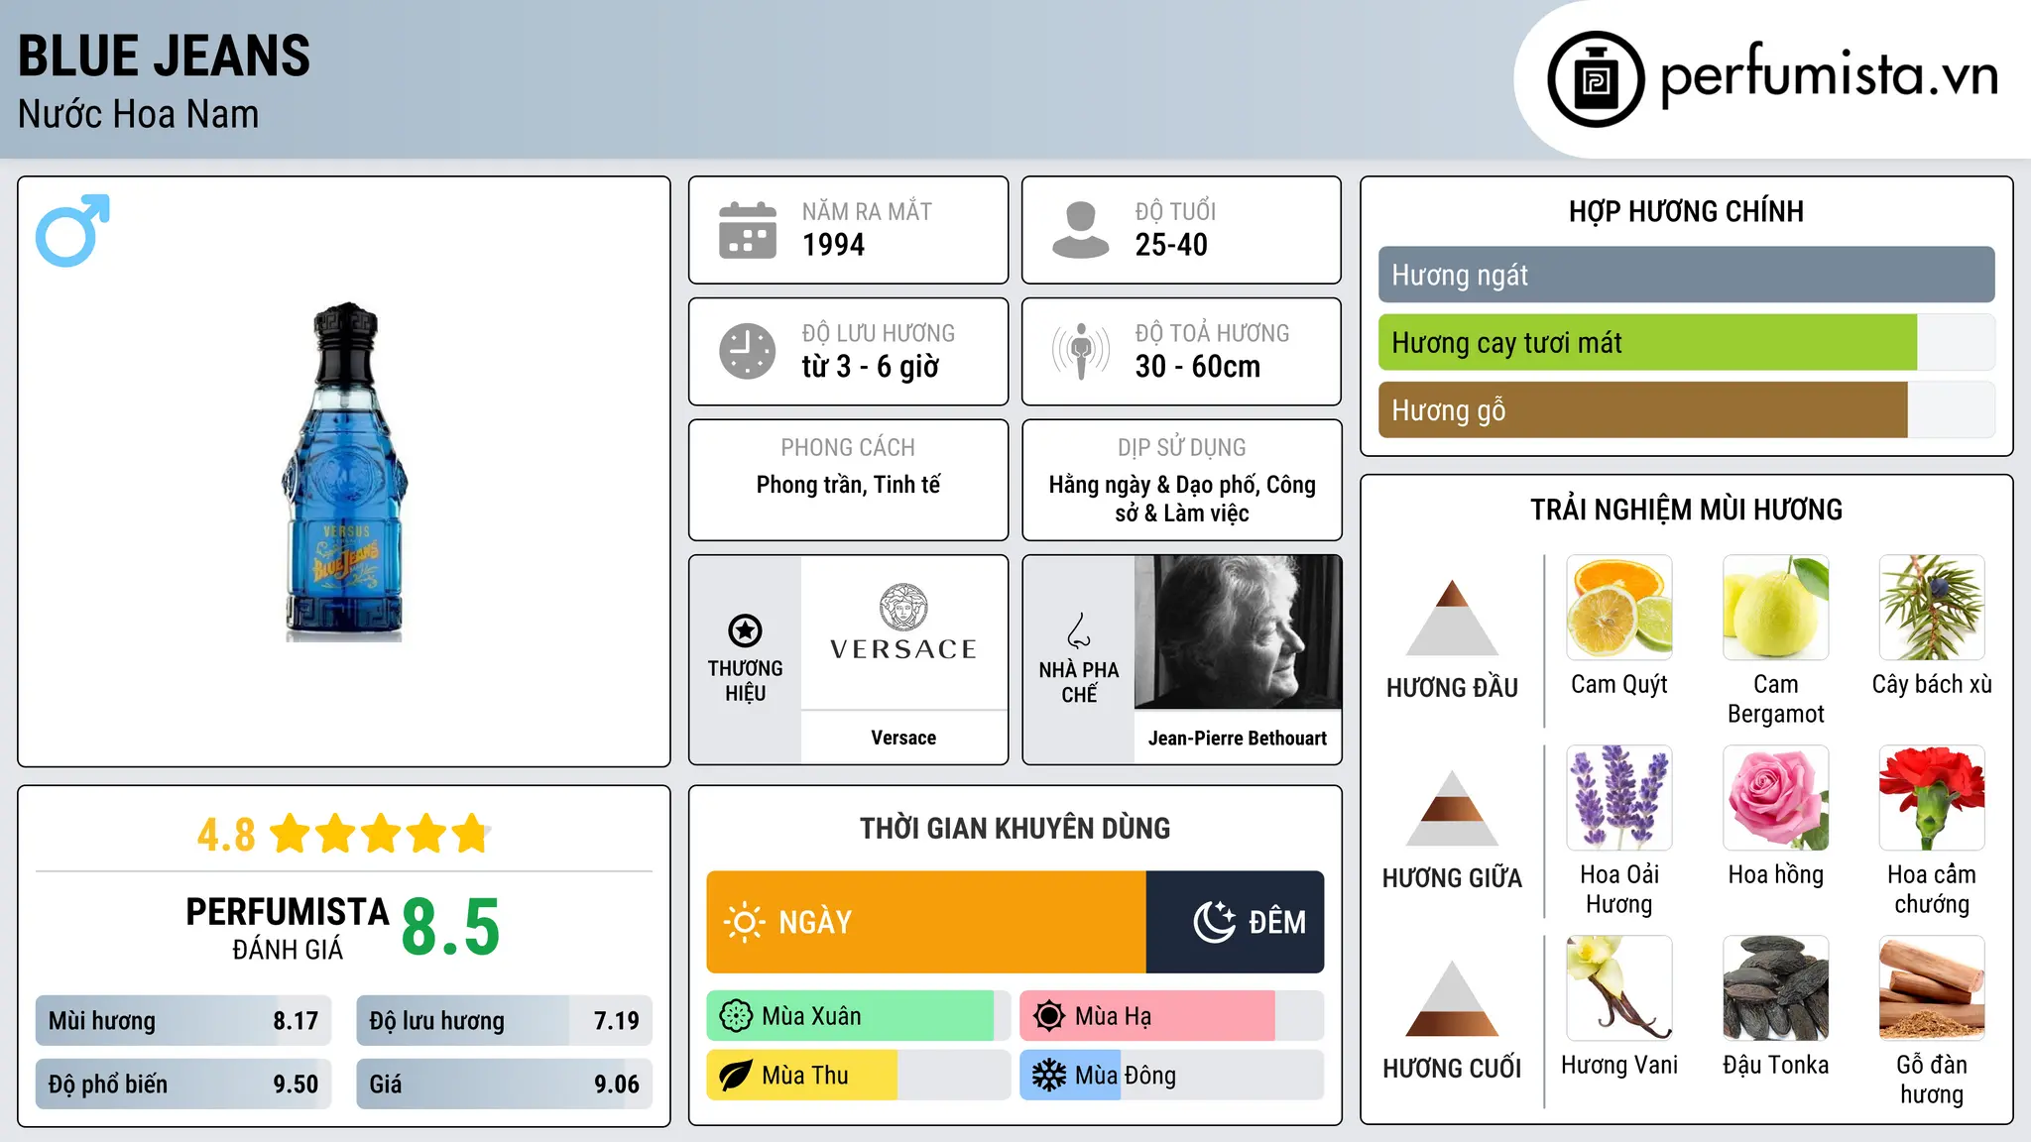Click the Giá 9.06 score bar
This screenshot has height=1142, width=2031.
pyautogui.click(x=505, y=1085)
